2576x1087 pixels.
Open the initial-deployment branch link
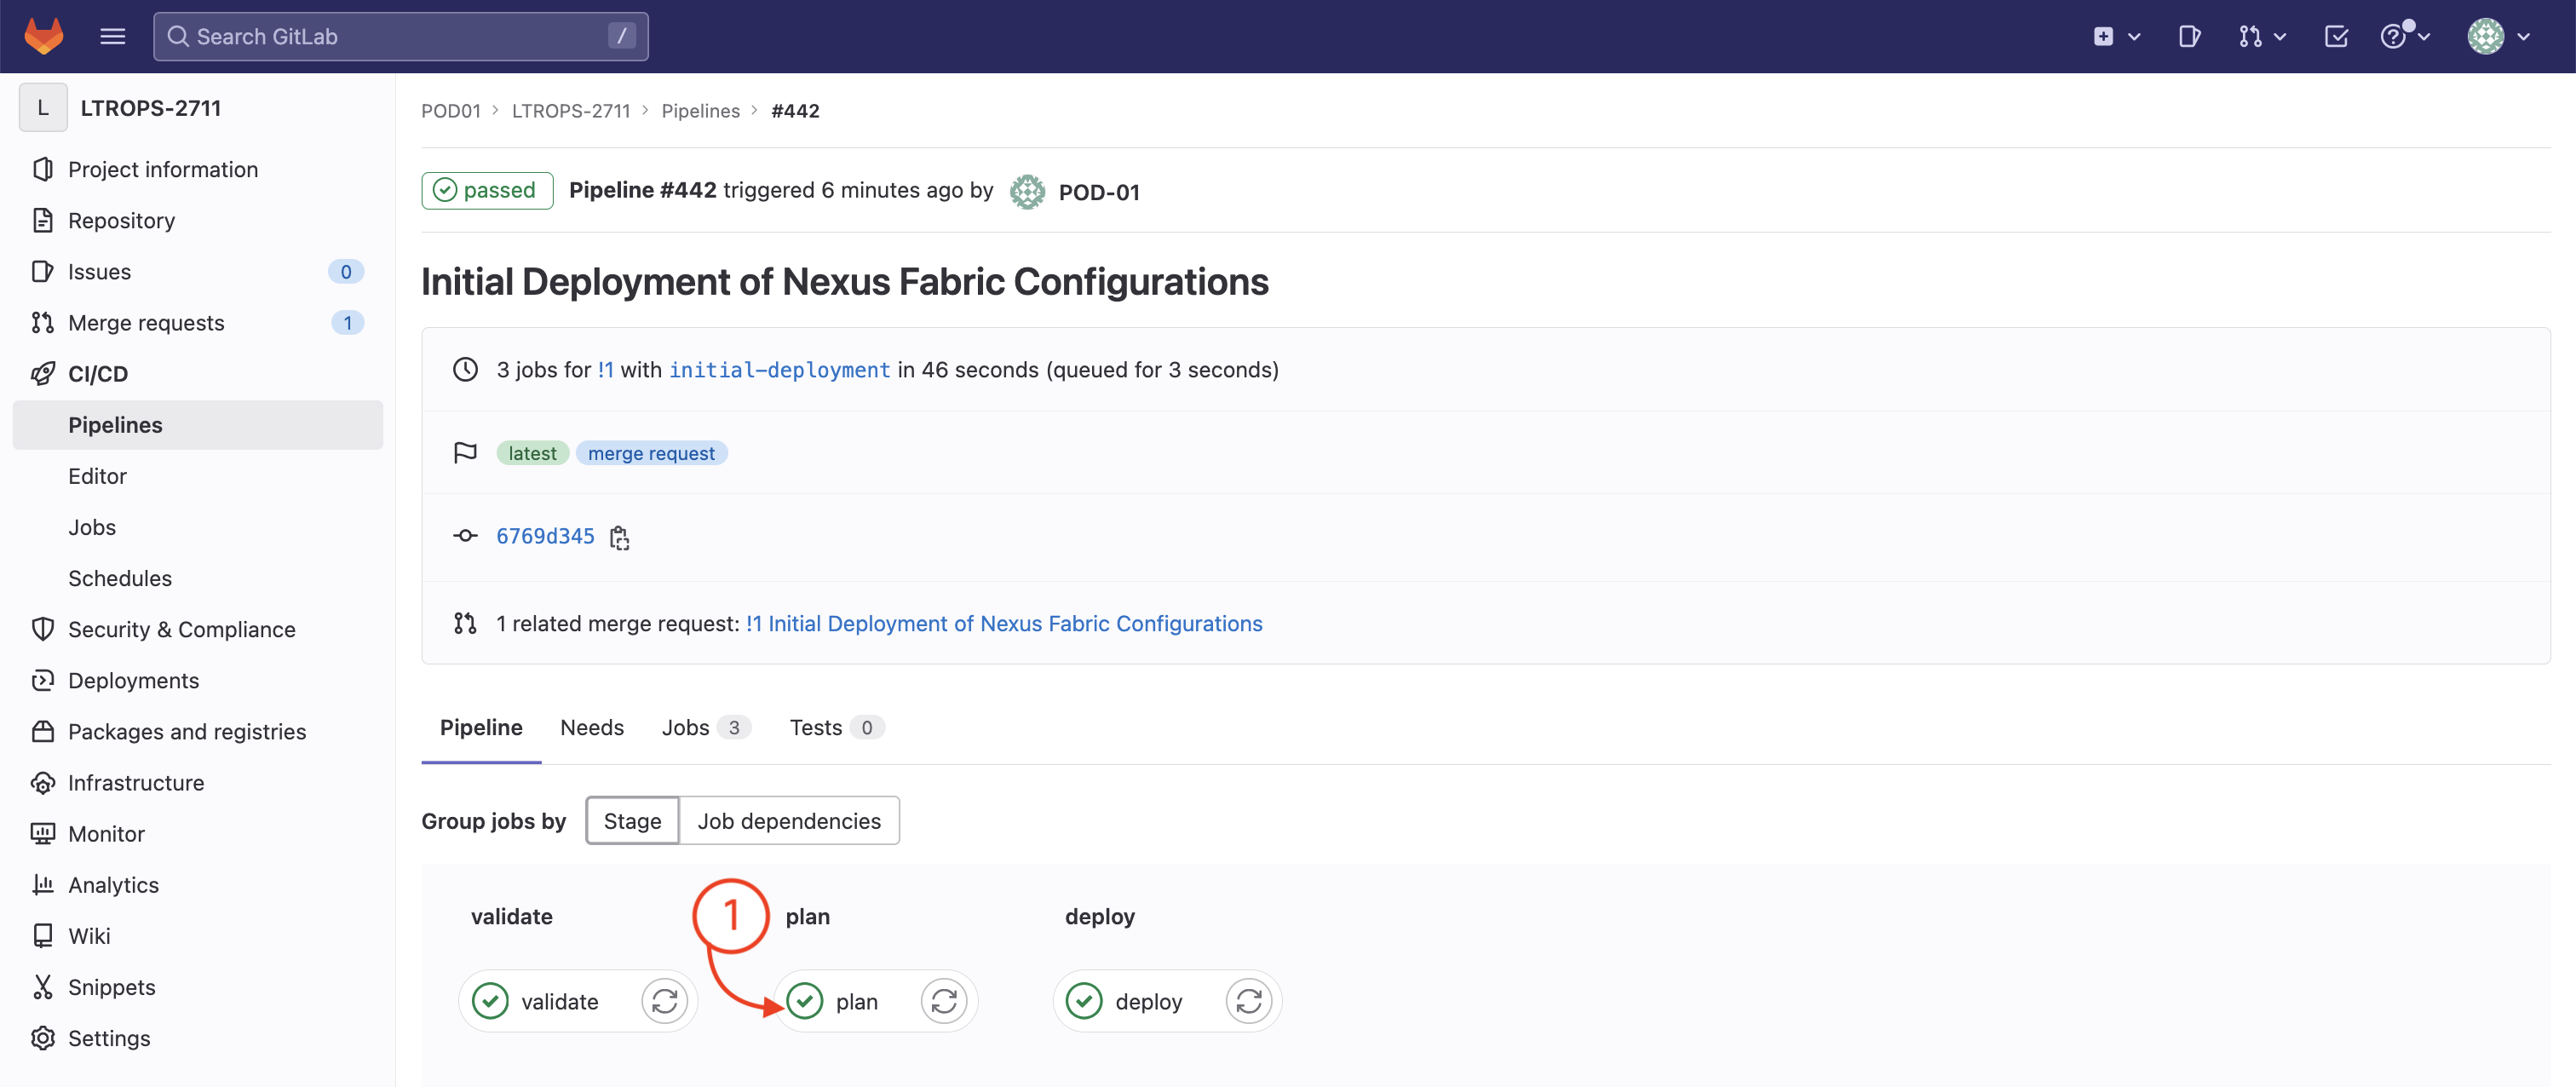click(779, 370)
